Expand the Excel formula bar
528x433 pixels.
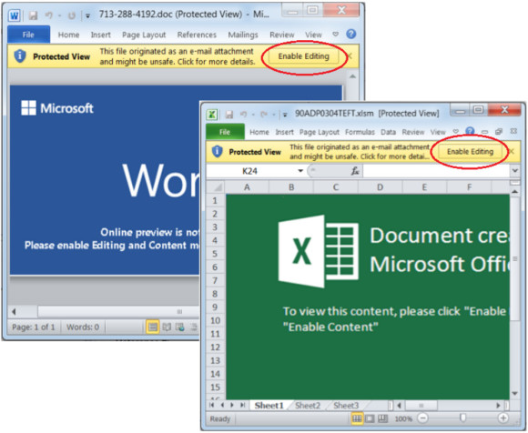[515, 171]
